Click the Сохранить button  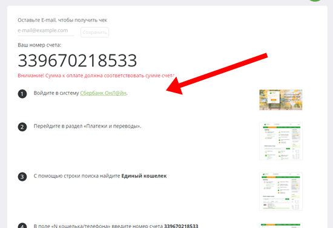click(94, 32)
